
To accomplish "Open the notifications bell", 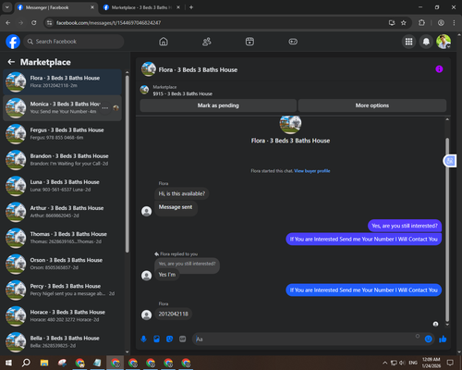I will point(426,42).
